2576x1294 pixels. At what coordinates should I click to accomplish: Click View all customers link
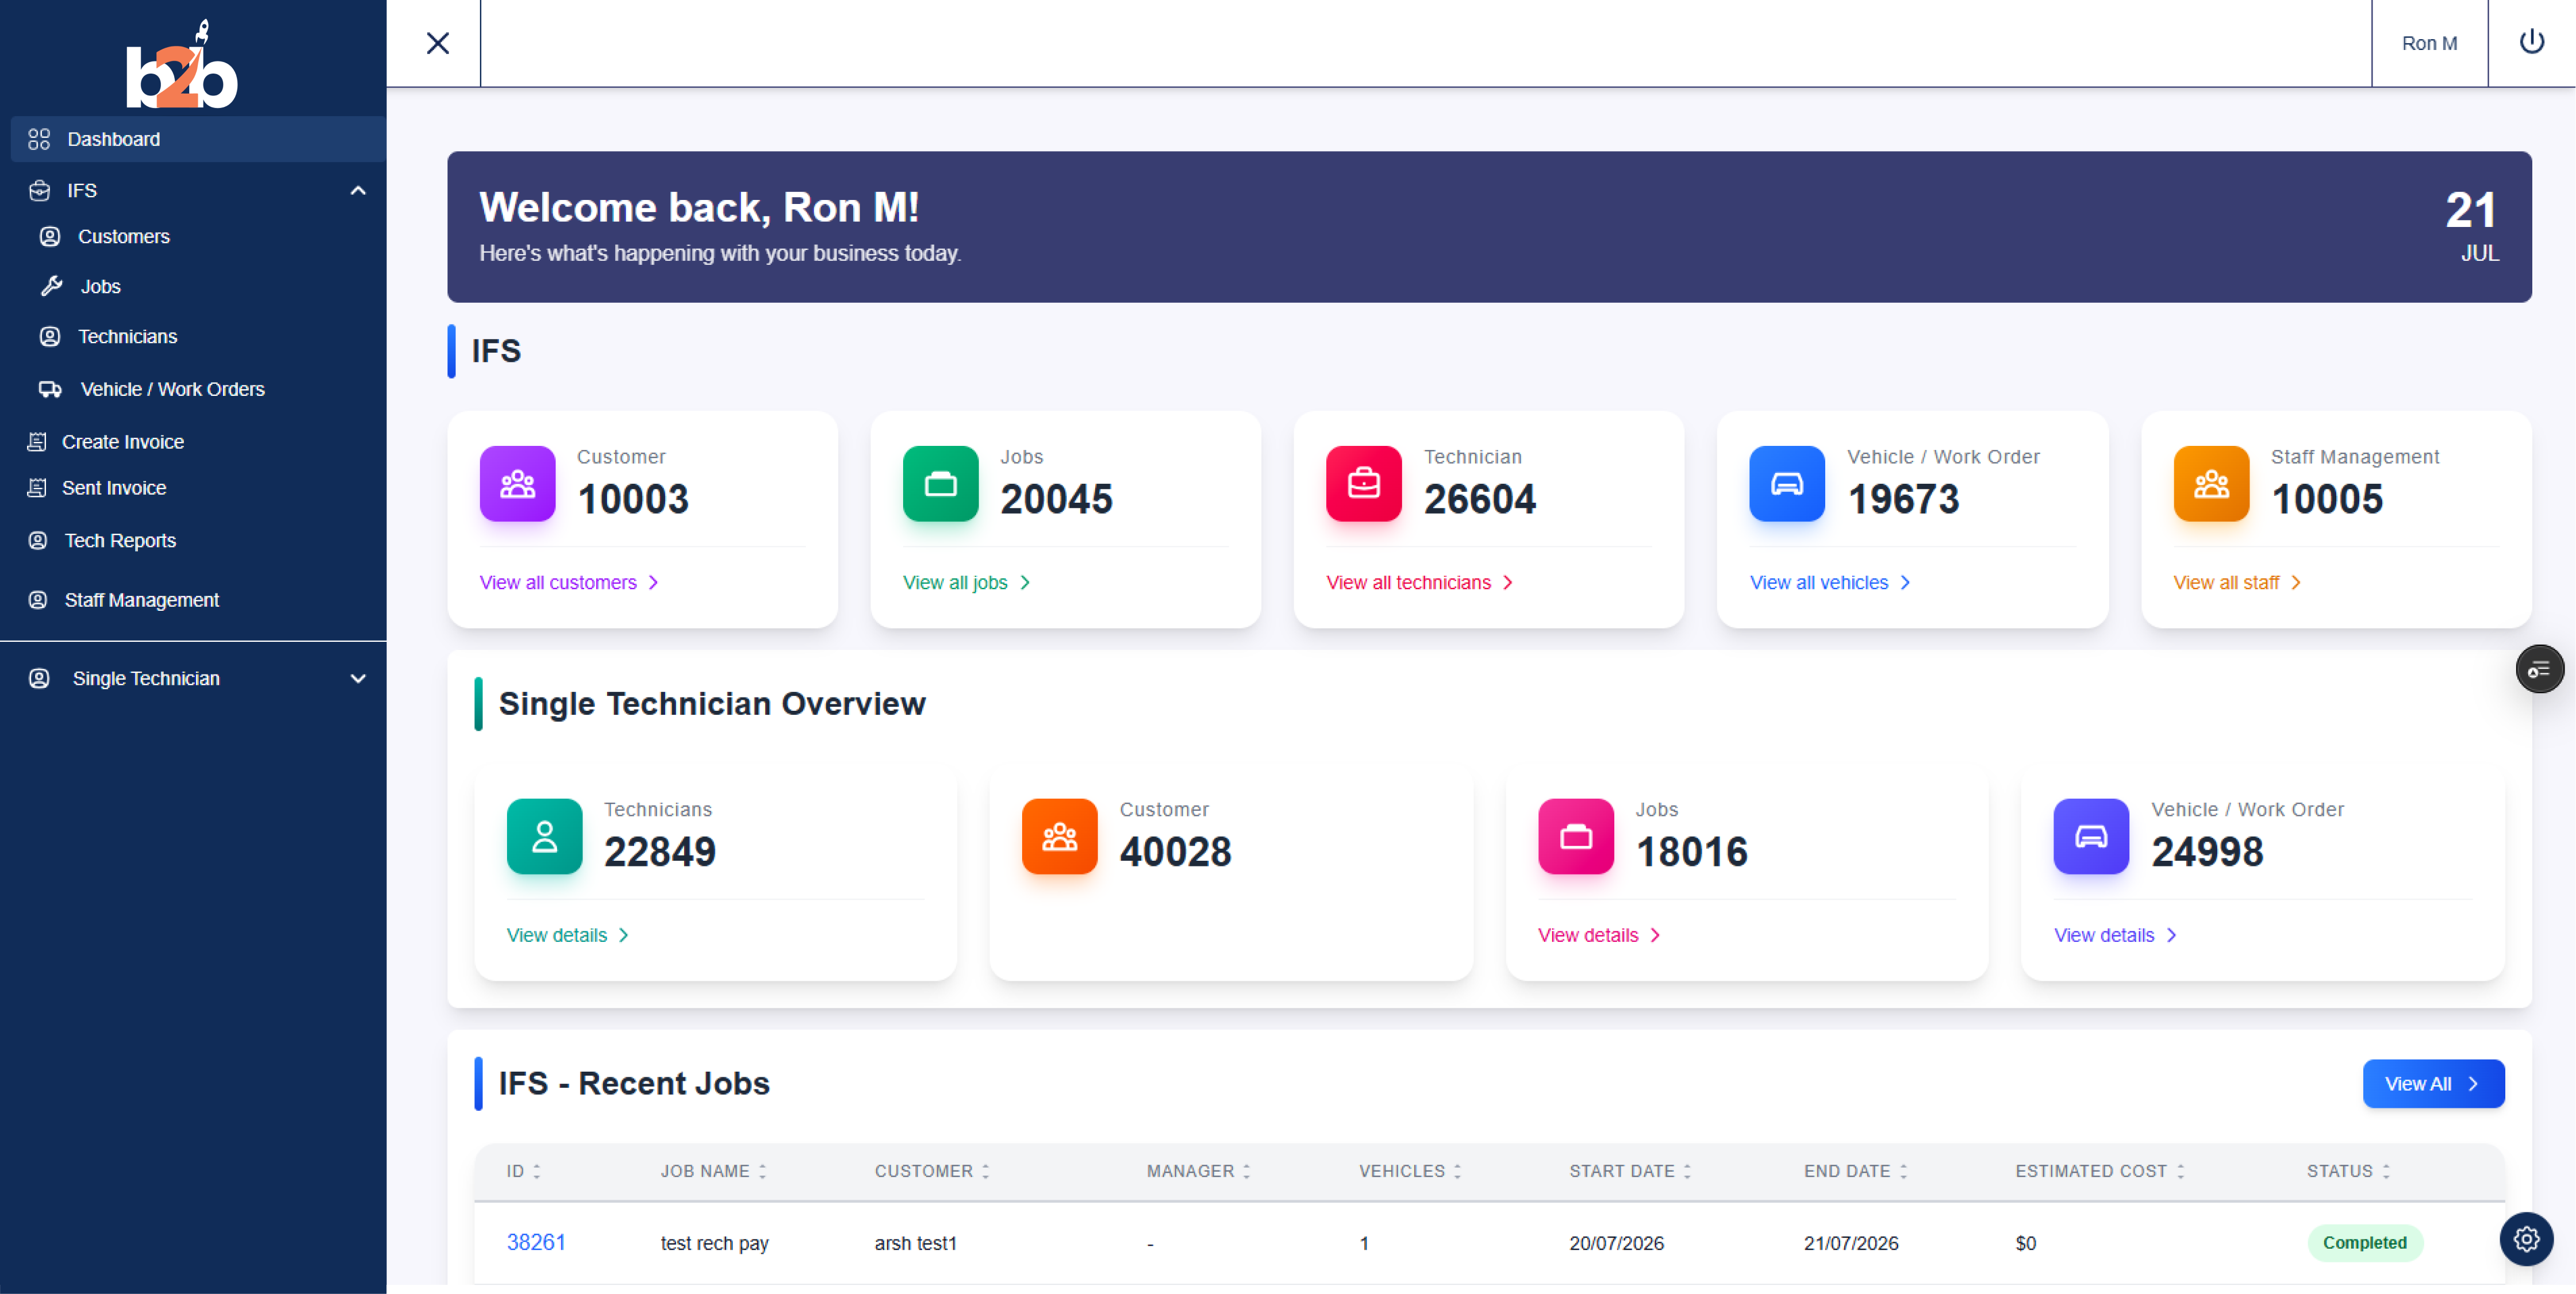tap(569, 581)
